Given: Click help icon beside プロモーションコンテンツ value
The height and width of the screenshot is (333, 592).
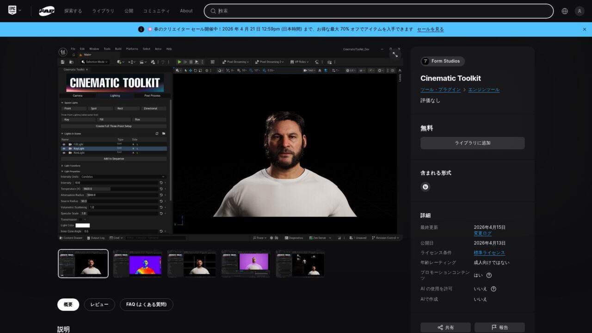Looking at the screenshot, I should pyautogui.click(x=489, y=275).
